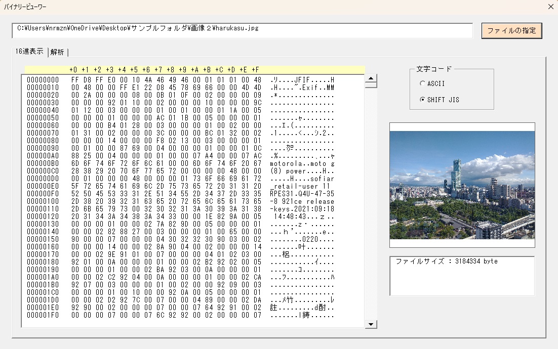Click the ファイルサイズ info text box

click(462, 276)
